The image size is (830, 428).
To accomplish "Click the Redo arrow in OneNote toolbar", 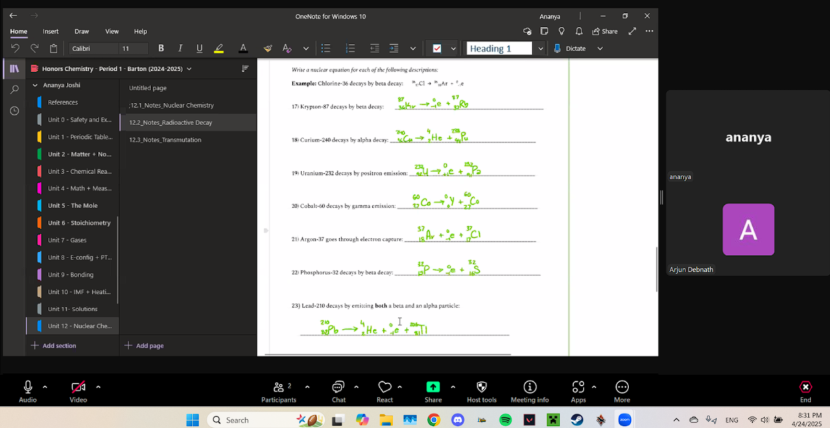I will 34,49.
